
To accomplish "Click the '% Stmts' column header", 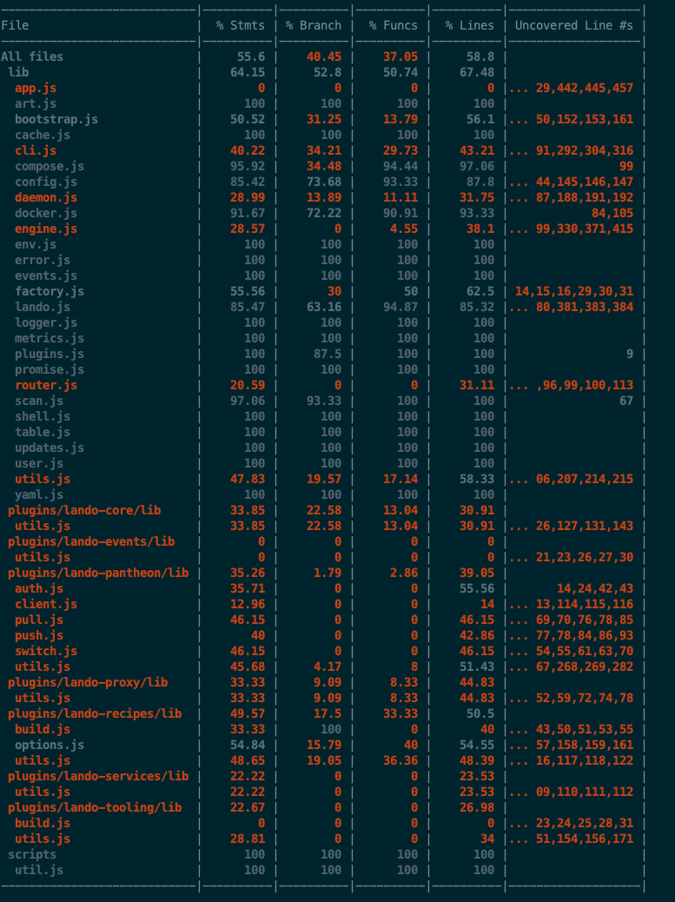I will 241,25.
